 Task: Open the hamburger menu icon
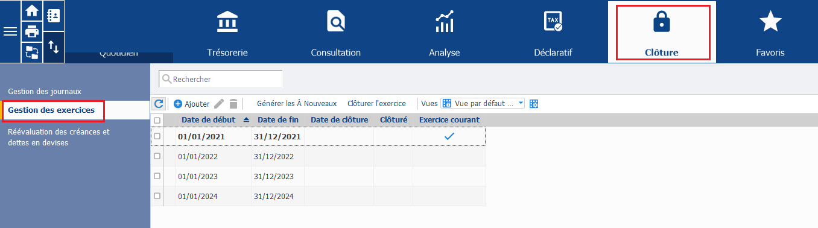(10, 31)
